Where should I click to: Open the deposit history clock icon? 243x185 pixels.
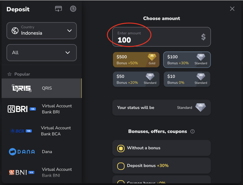[73, 9]
